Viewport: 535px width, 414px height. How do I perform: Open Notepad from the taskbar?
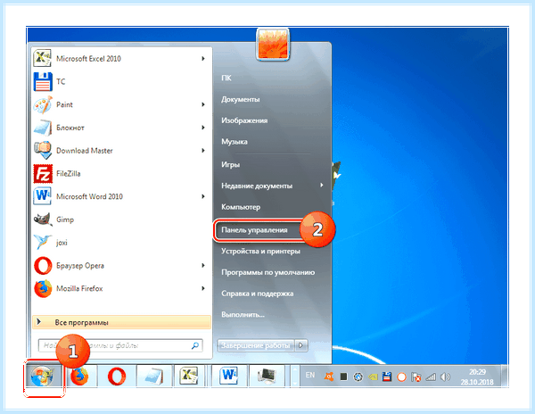(154, 377)
